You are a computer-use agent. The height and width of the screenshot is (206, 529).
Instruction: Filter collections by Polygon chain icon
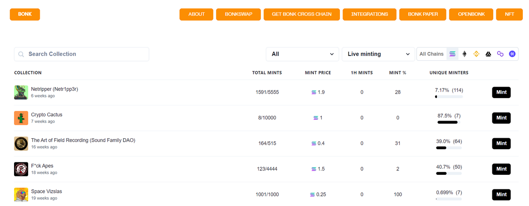point(500,54)
